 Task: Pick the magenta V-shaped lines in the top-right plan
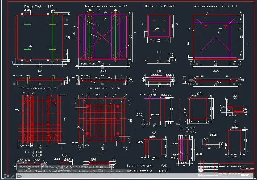point(215,44)
